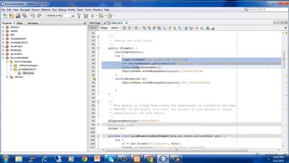Run the project with green arrow

pos(93,16)
